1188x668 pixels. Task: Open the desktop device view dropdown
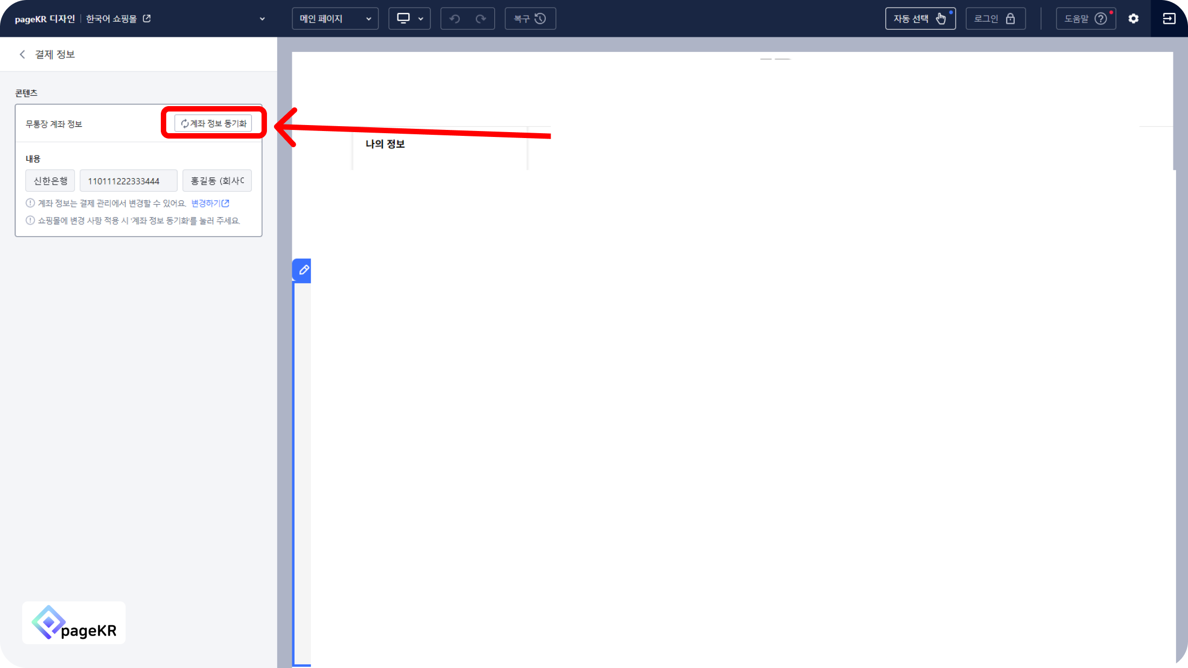click(409, 19)
